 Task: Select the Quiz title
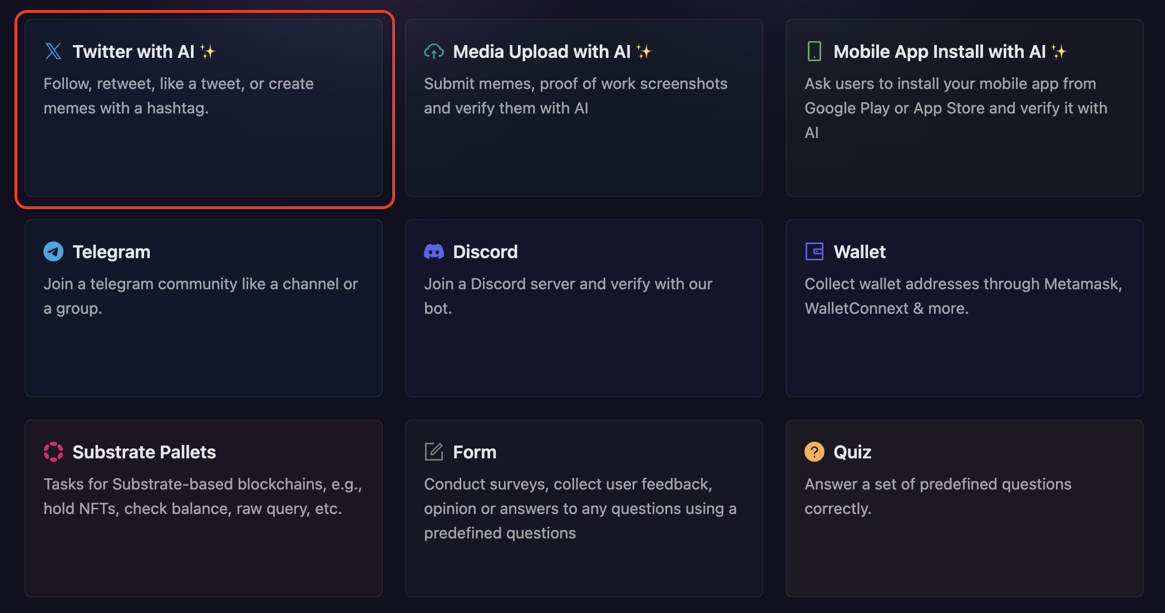tap(852, 452)
